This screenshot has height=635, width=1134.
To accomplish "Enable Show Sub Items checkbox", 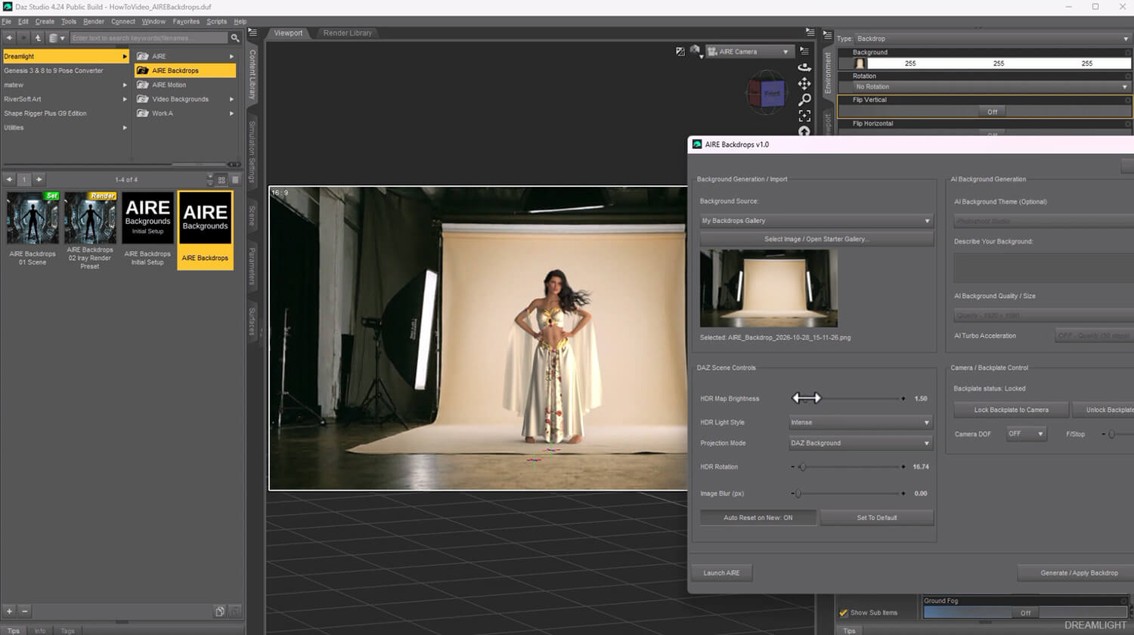I will 844,612.
